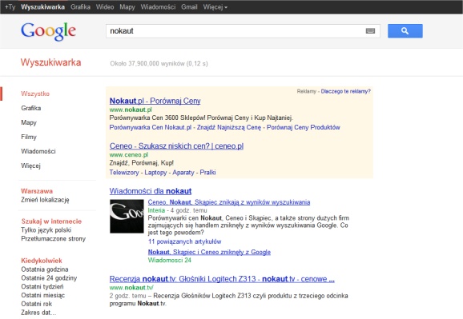Open Wiadomości dla nokaut heading

(151, 191)
